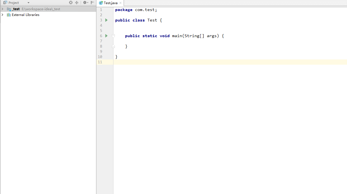Click the Project panel title label
This screenshot has width=347, height=194.
pyautogui.click(x=13, y=3)
